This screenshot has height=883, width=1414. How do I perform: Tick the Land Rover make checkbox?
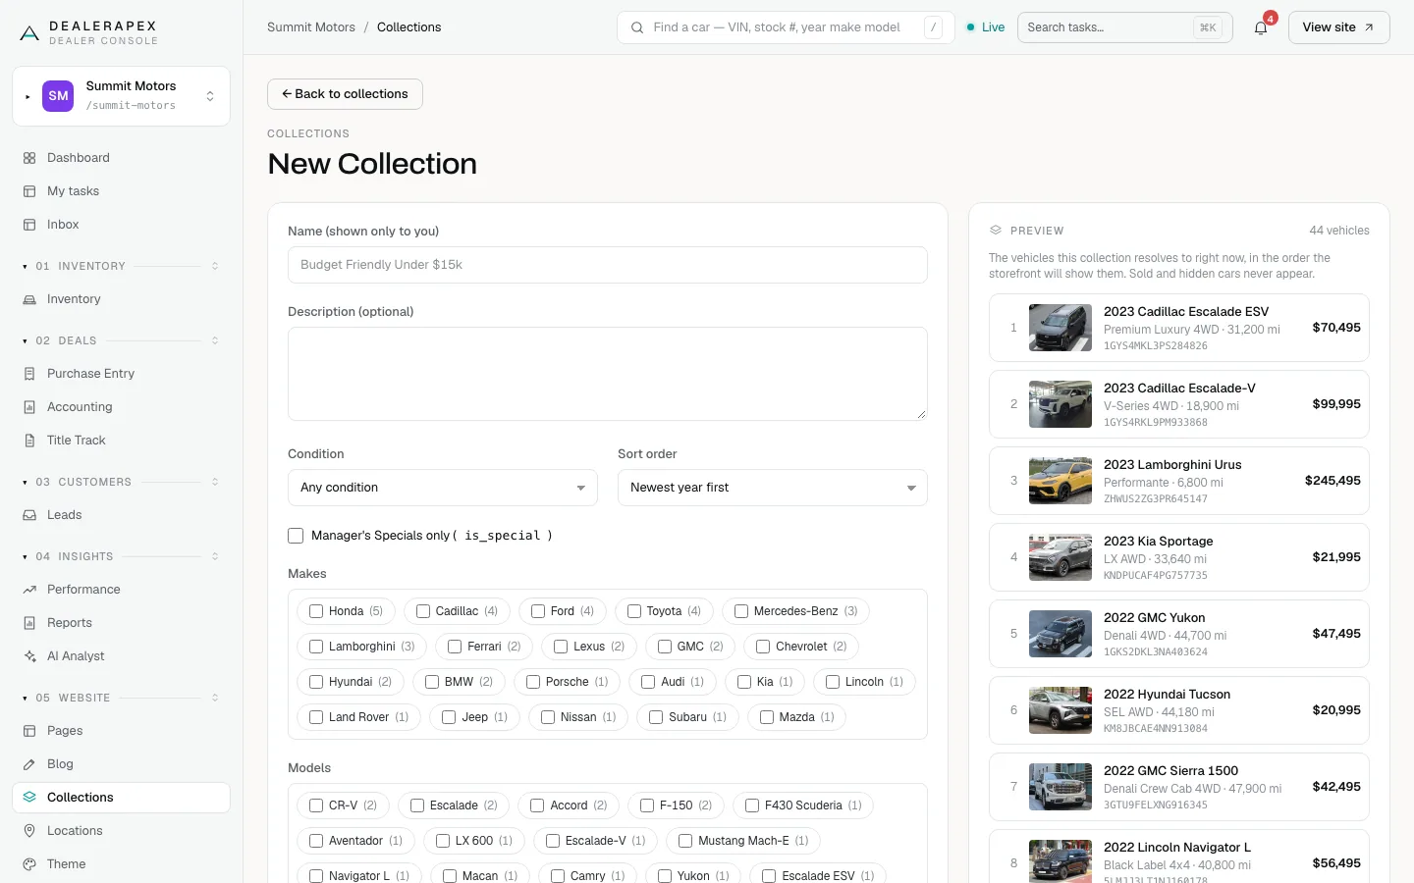[316, 717]
